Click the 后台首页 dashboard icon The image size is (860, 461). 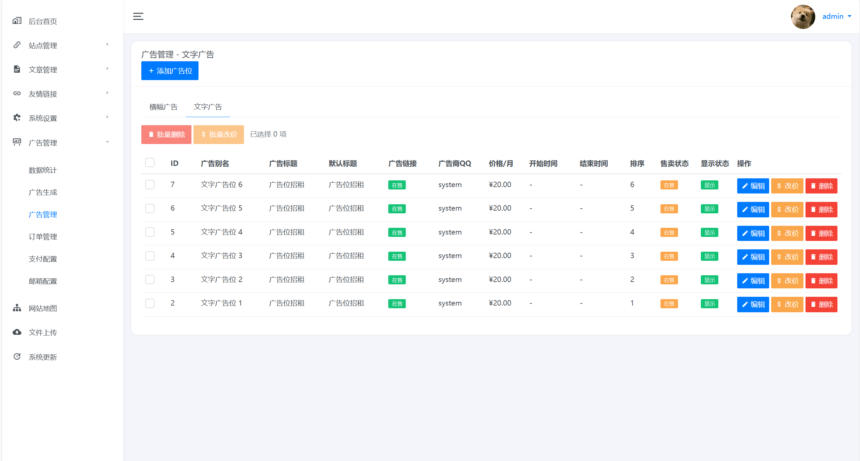17,21
